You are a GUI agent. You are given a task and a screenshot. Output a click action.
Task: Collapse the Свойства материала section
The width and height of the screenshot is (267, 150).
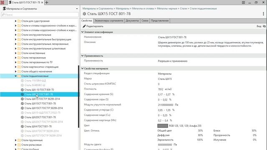coord(83,68)
